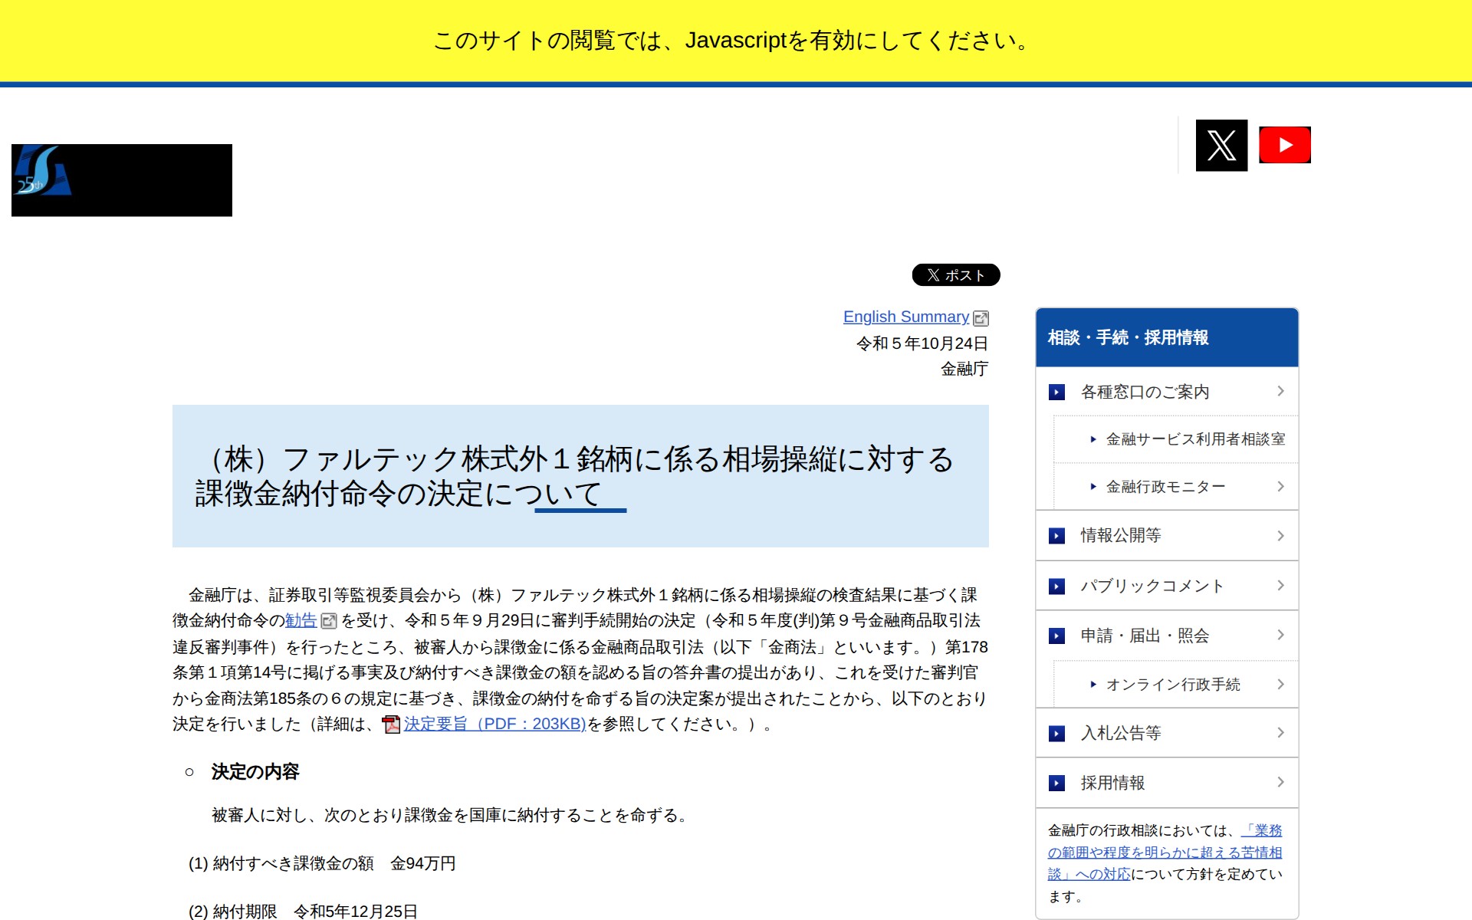Image resolution: width=1472 pixels, height=920 pixels.
Task: Click the X ポスト share button
Action: 955,274
